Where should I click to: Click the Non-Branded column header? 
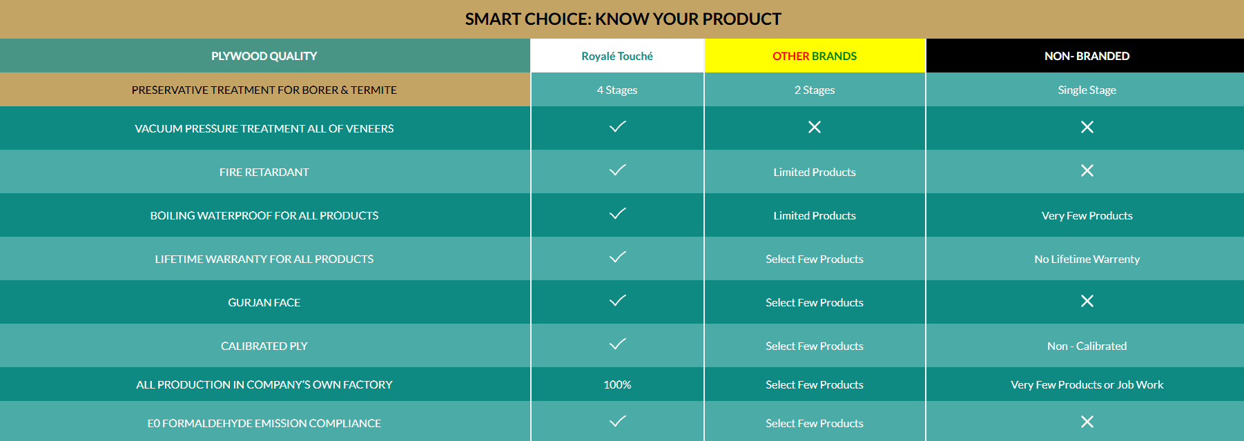coord(1087,56)
